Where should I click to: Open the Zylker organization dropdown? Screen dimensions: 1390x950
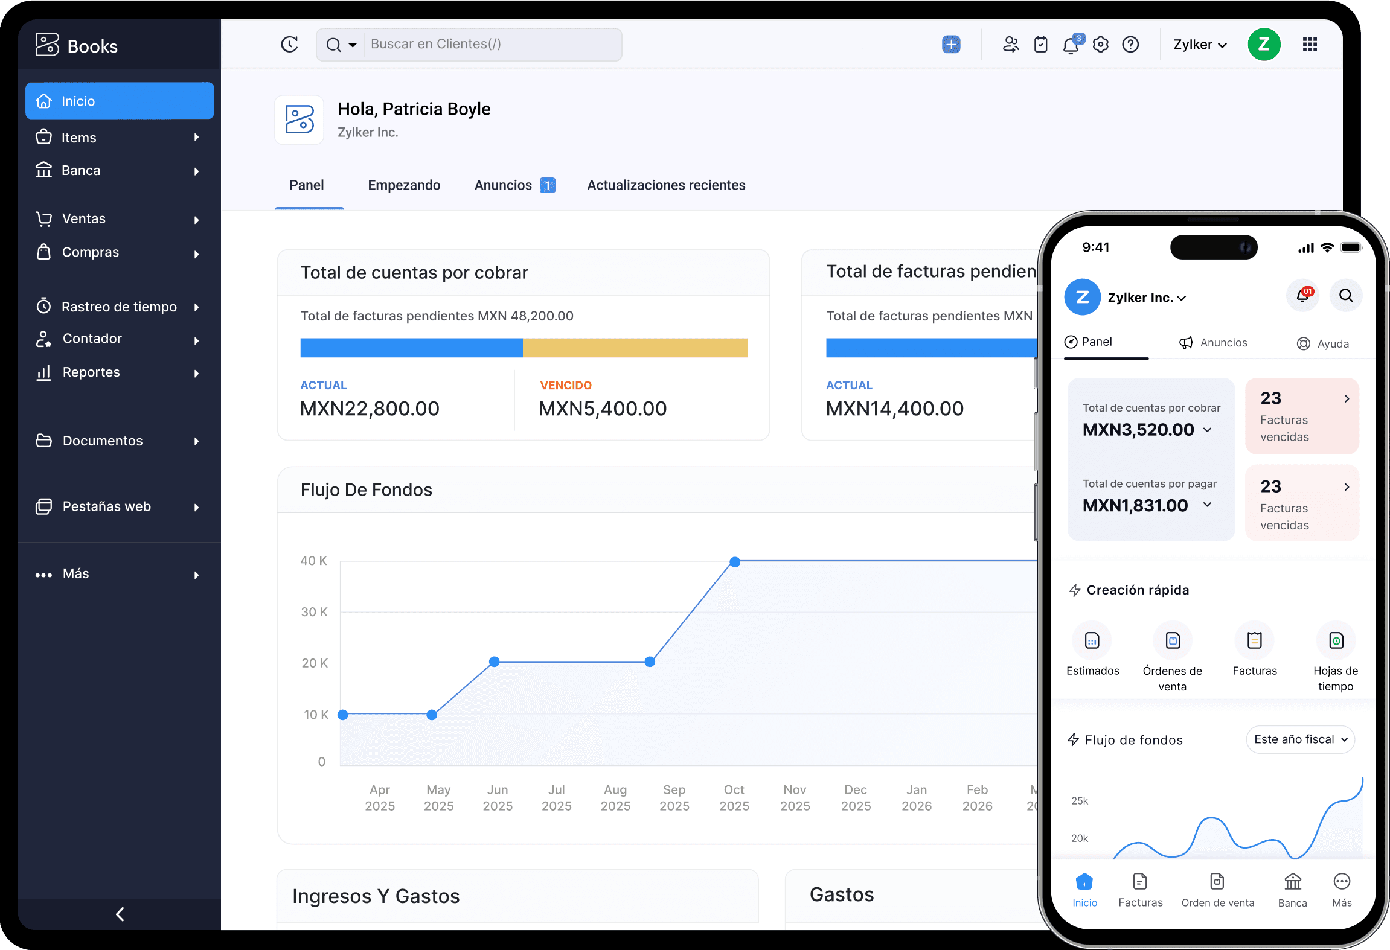[1199, 45]
